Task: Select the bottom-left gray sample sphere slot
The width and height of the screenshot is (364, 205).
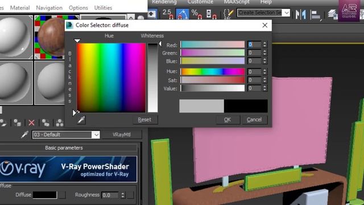Action: 16,83
